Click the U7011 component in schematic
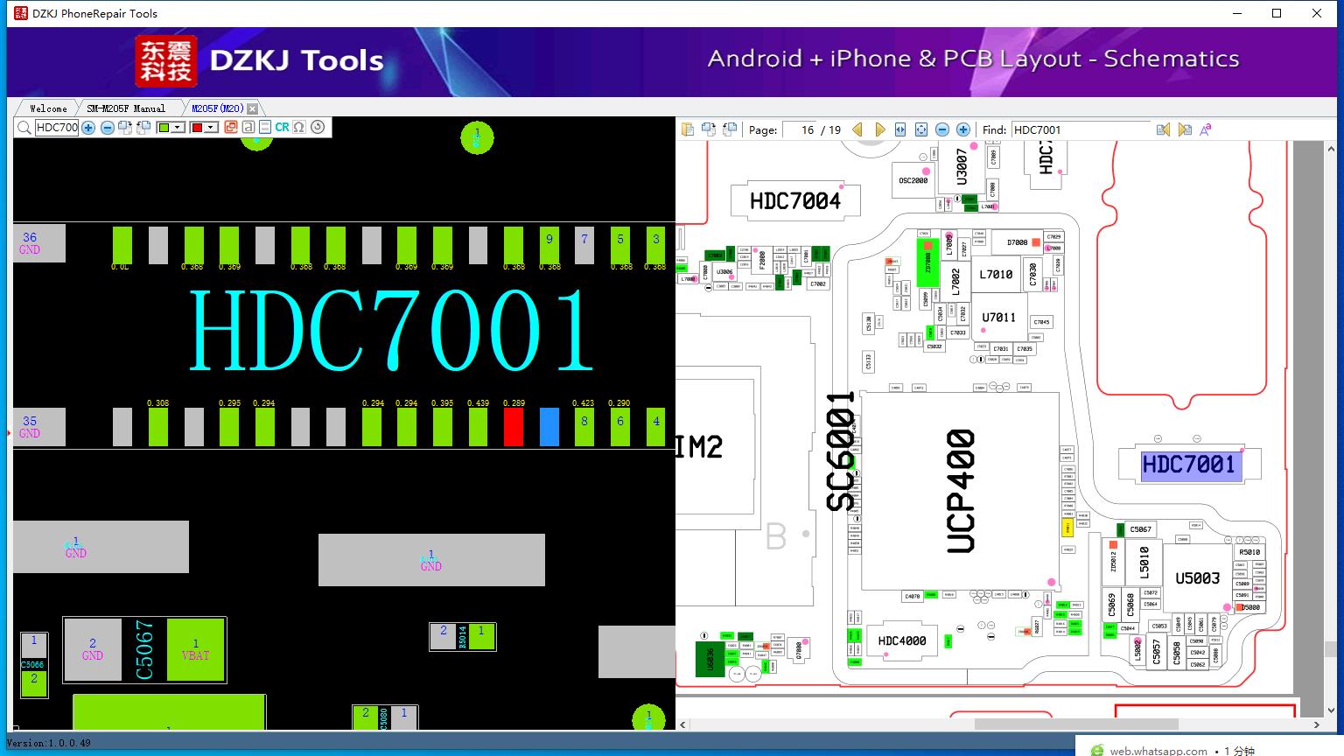This screenshot has width=1344, height=756. point(998,318)
